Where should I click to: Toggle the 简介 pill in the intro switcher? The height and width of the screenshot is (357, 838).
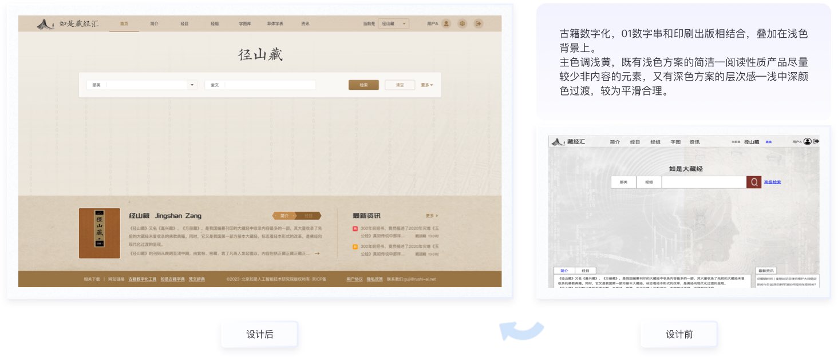pos(284,216)
